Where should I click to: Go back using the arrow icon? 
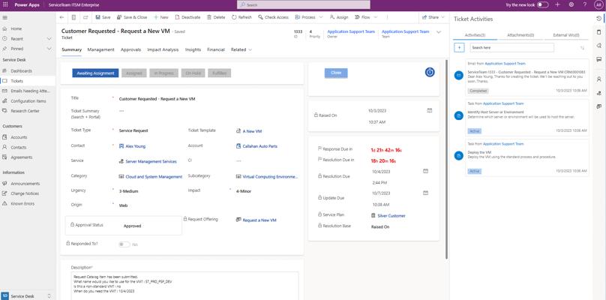coord(61,17)
